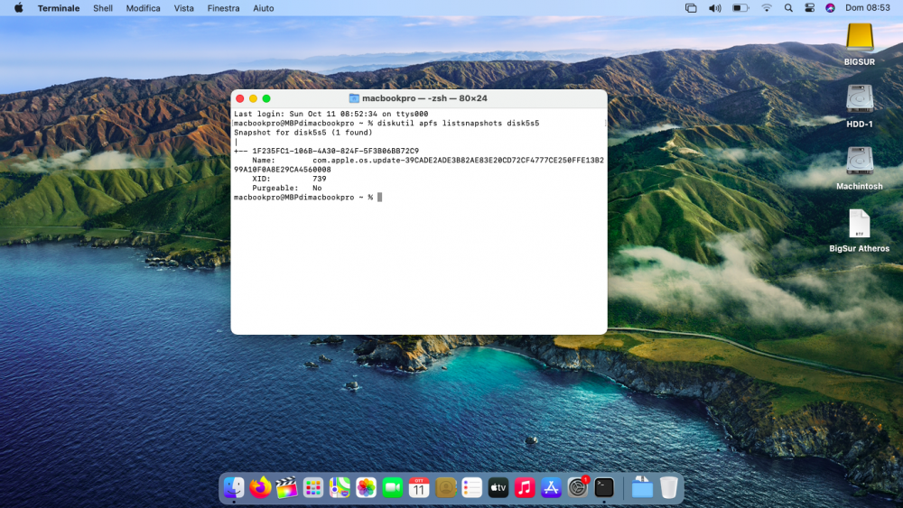Open the Finestra menu
This screenshot has height=508, width=903.
223,8
